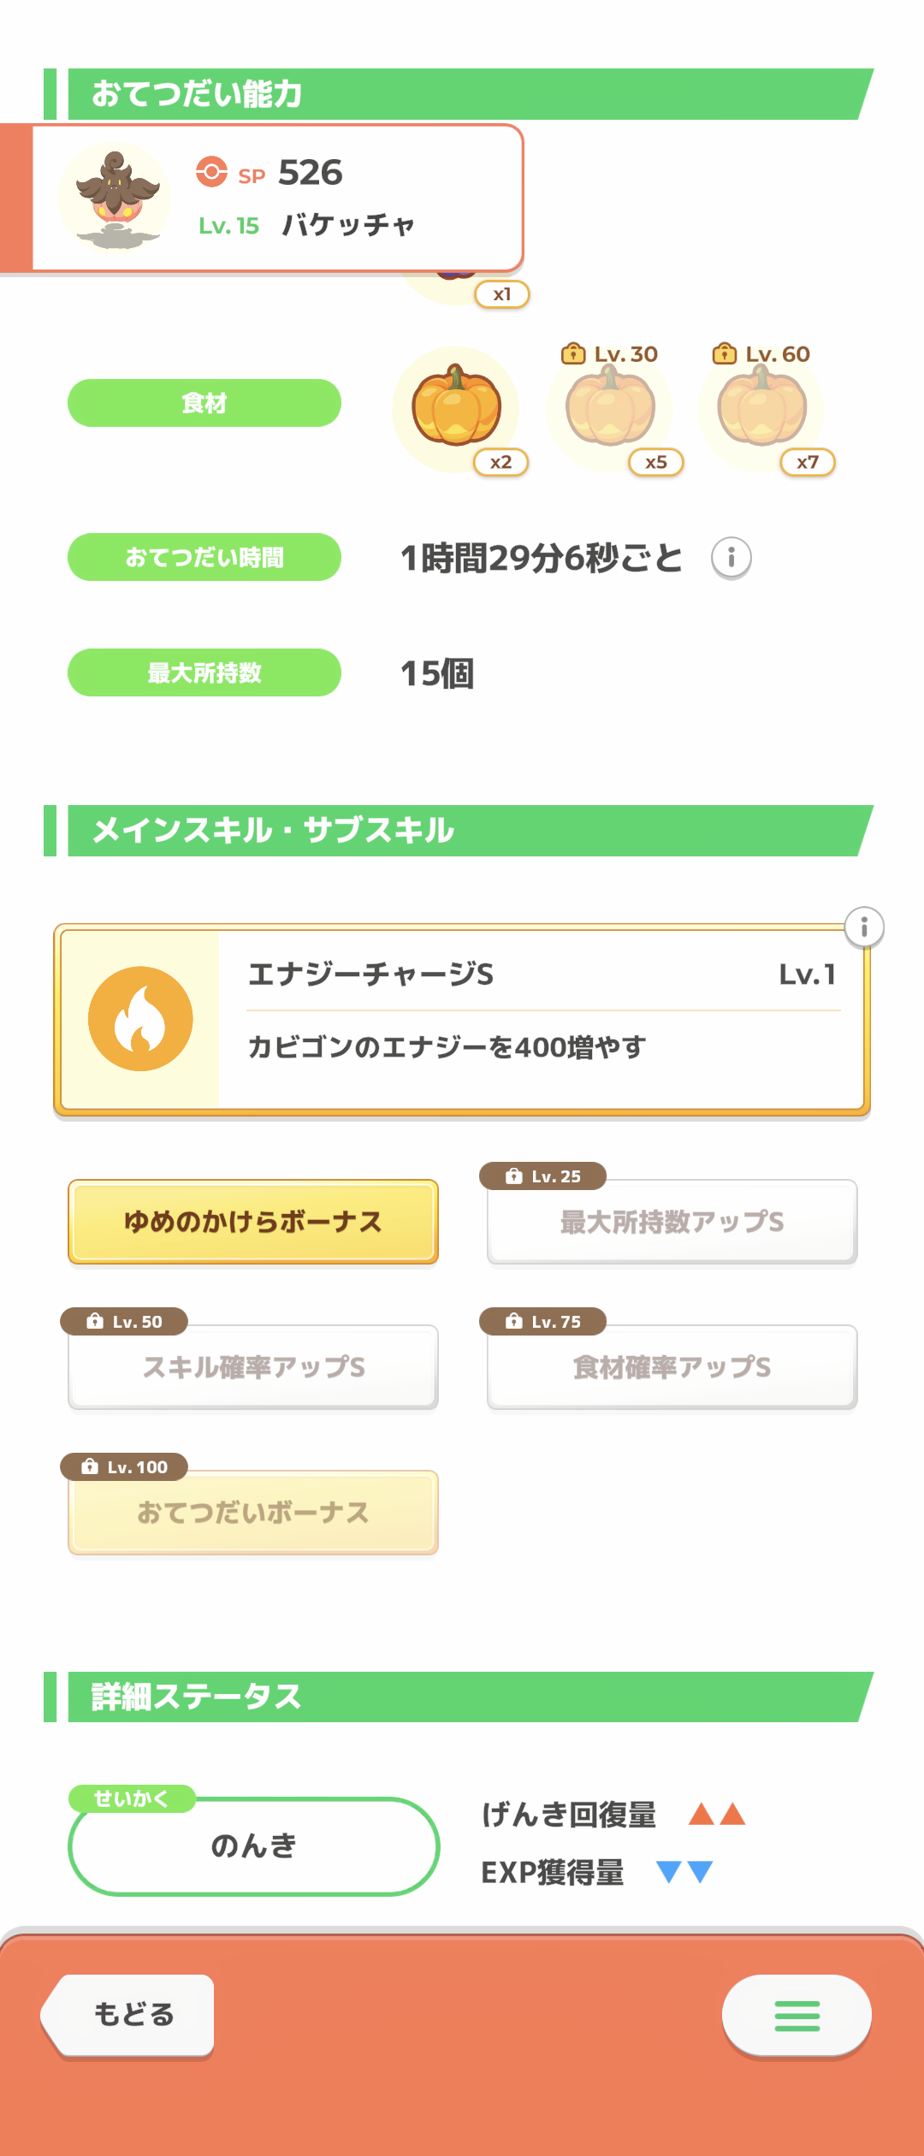Screen dimensions: 924x2156
Task: Click the x2 pumpkin ingredient icon
Action: point(456,407)
